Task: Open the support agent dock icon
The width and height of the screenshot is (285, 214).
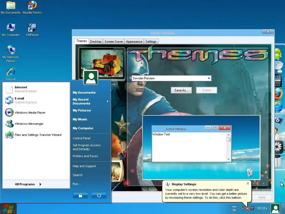Action: coord(278,133)
